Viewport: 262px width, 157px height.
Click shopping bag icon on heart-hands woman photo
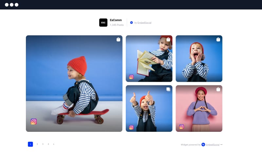pyautogui.click(x=218, y=89)
